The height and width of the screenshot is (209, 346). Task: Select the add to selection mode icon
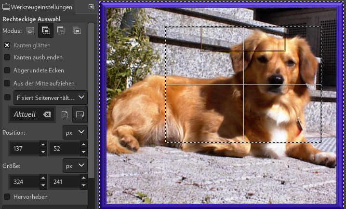tap(46, 30)
